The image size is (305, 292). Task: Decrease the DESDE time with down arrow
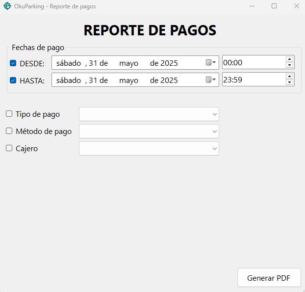pos(289,66)
